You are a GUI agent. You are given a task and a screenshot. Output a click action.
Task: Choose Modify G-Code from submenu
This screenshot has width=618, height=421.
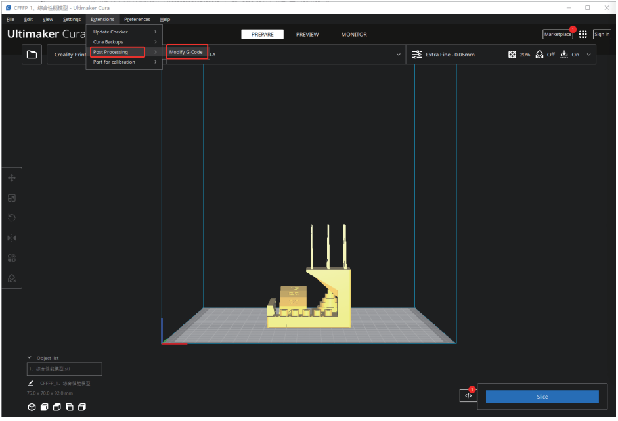pos(187,52)
